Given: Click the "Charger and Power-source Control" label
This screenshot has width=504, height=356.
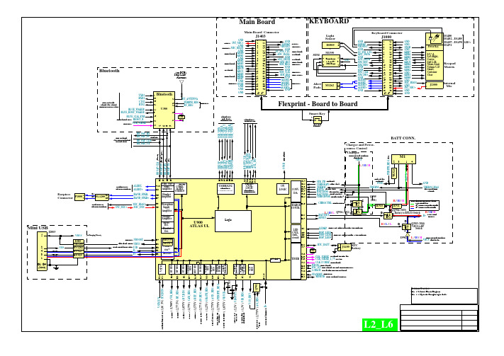Looking at the screenshot, I should 360,147.
